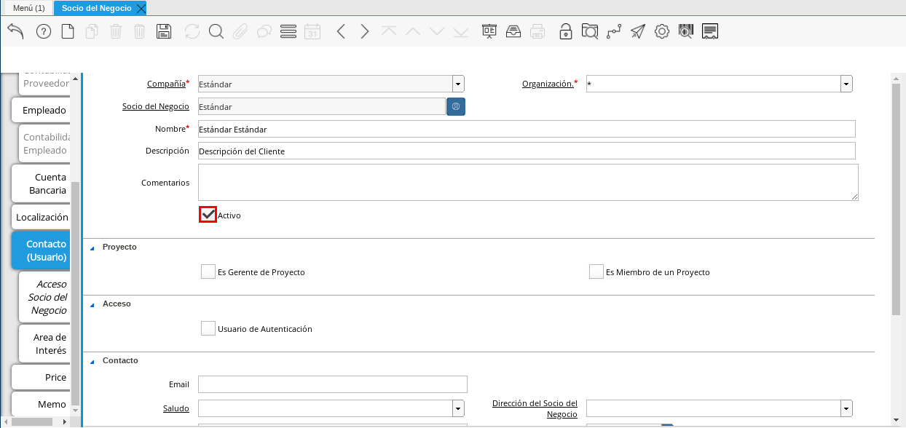Click the Undo changes arrow icon
The width and height of the screenshot is (906, 428).
pyautogui.click(x=15, y=31)
